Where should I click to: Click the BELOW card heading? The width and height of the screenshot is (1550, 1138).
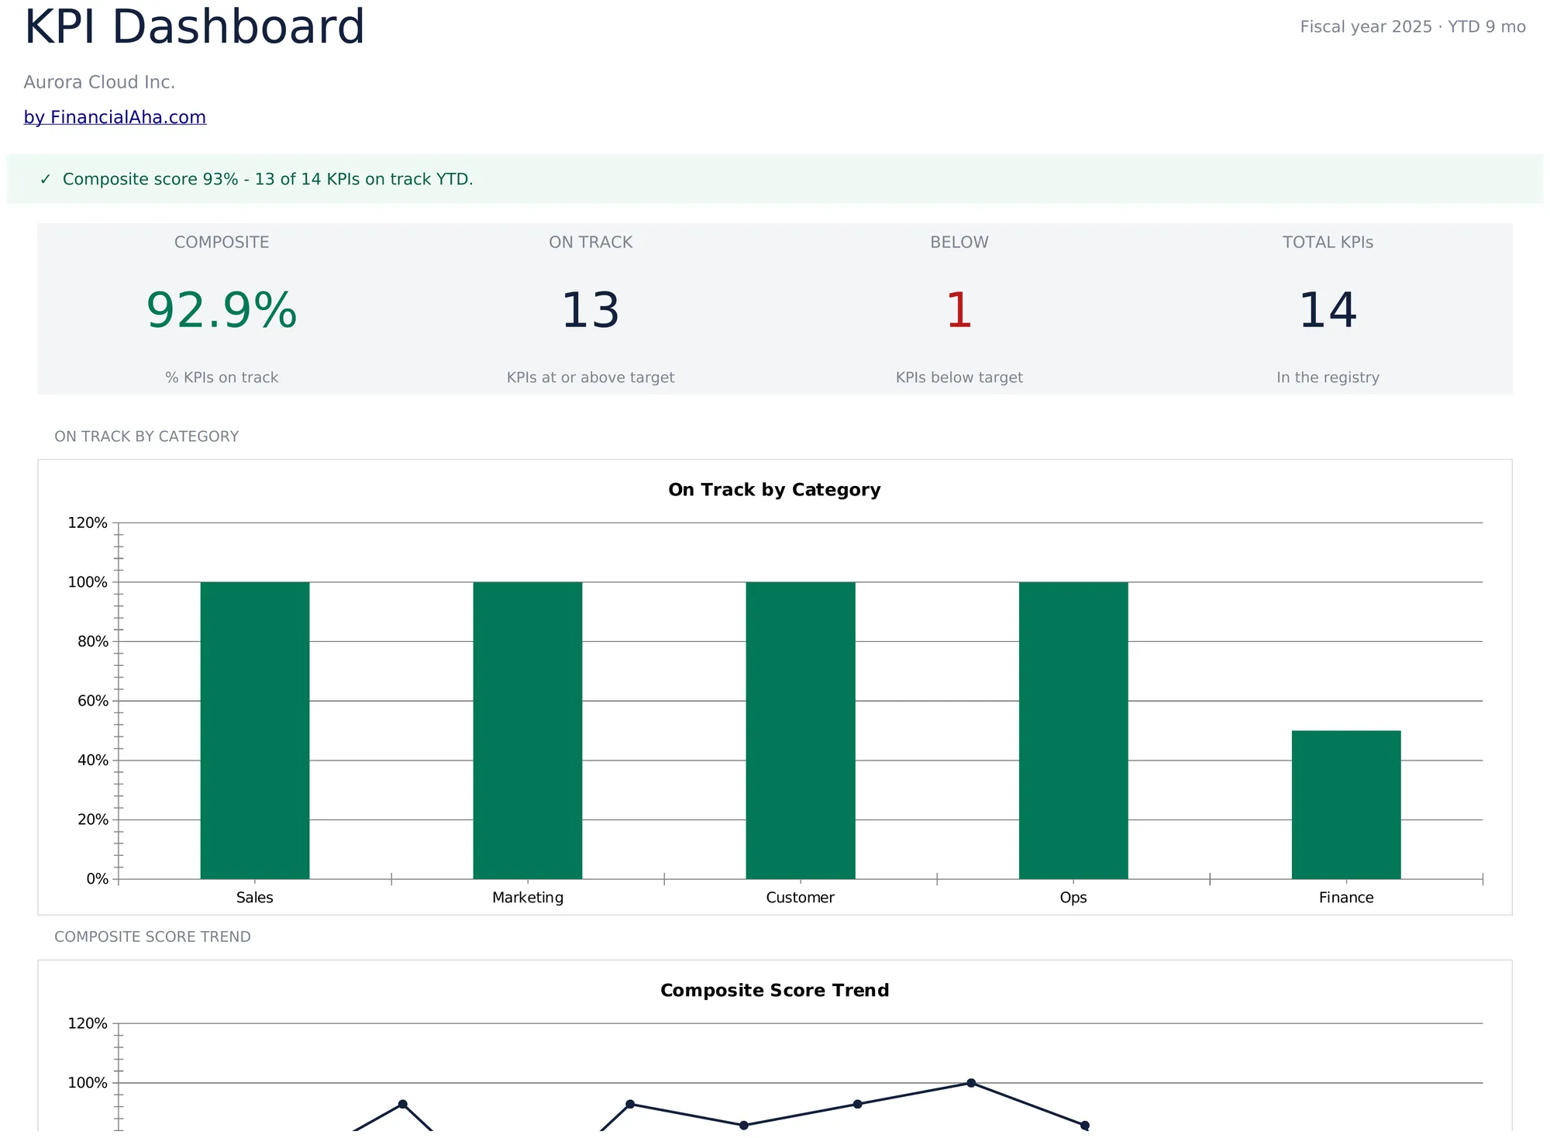click(x=959, y=242)
